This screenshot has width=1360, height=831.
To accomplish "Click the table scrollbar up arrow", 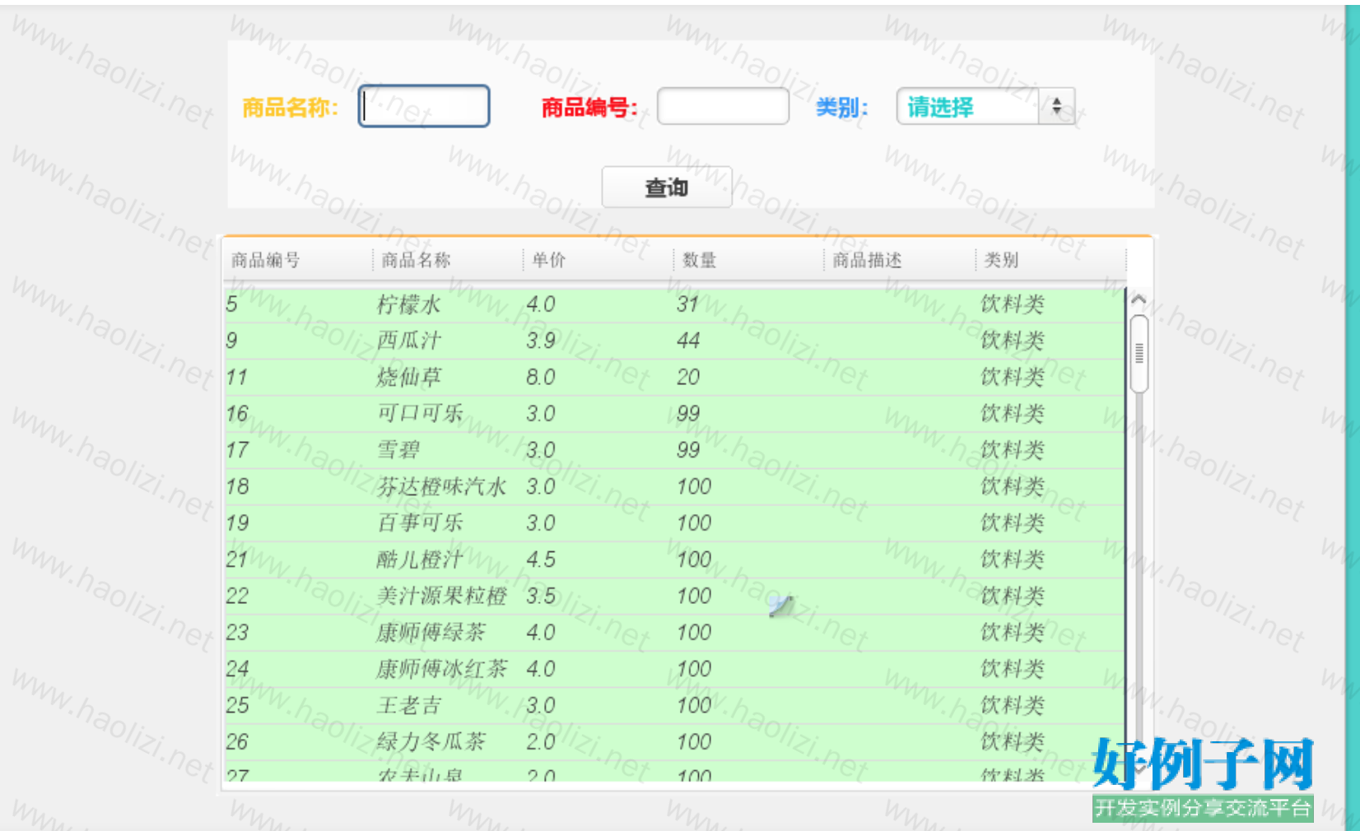I will (x=1139, y=299).
